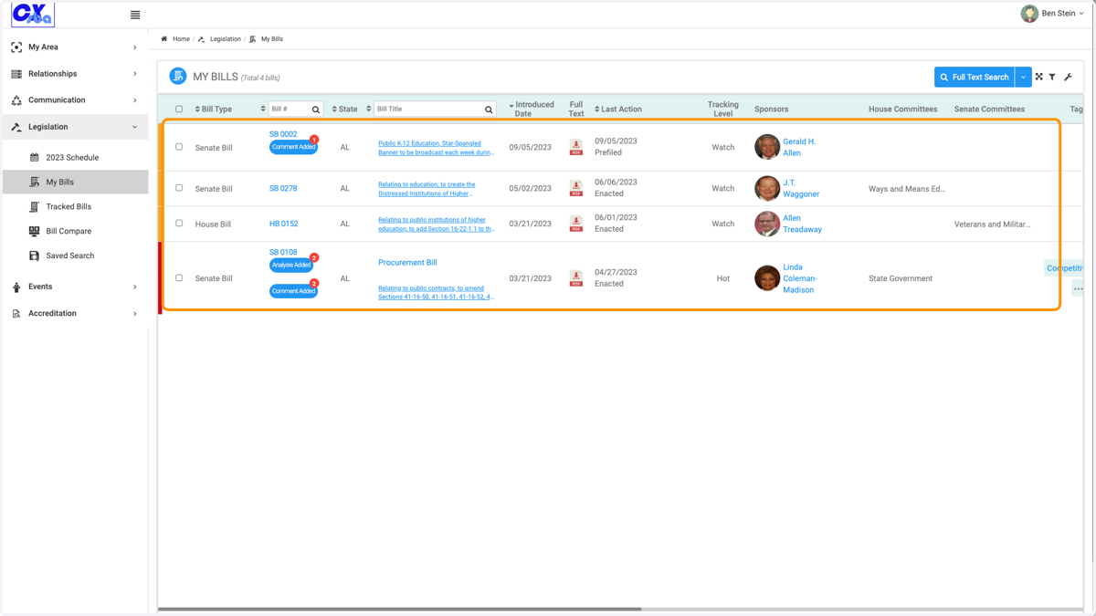The height and width of the screenshot is (616, 1096).
Task: Expand My Area sidebar section
Action: tap(75, 47)
